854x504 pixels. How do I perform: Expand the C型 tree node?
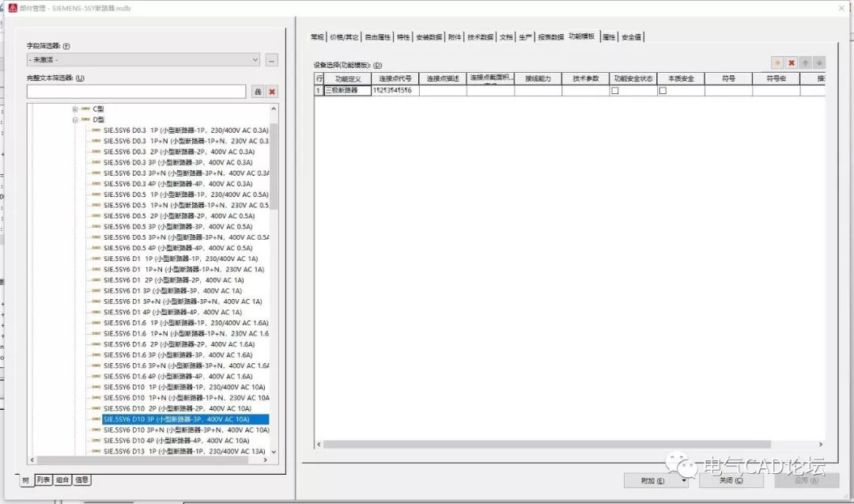[75, 109]
